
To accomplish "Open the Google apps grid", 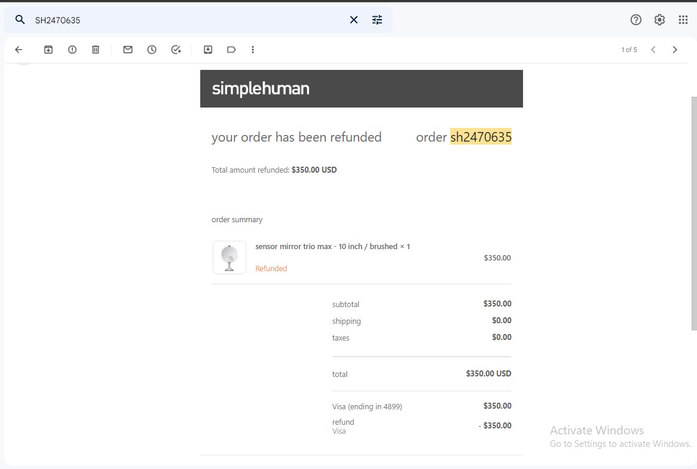I will 683,20.
